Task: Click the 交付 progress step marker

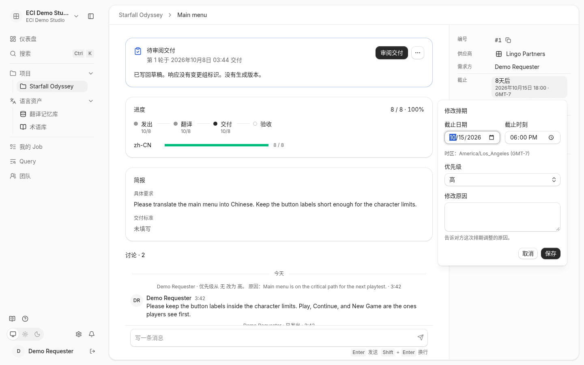Action: point(215,124)
